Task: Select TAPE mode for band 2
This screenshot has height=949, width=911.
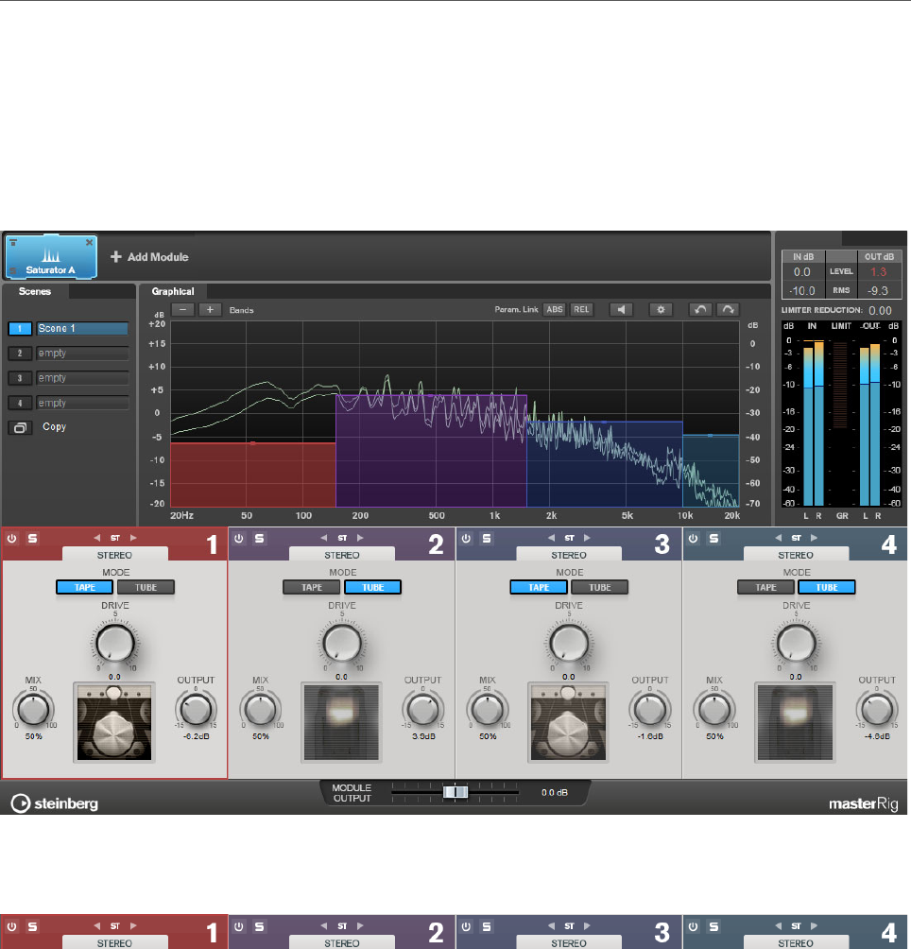Action: [x=312, y=588]
